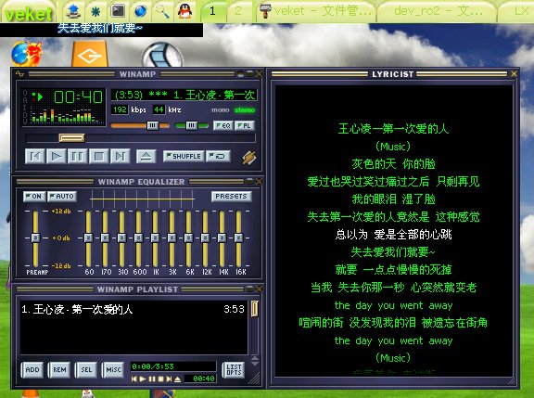Click the playlist mini eject button
The height and width of the screenshot is (398, 534).
point(177,379)
